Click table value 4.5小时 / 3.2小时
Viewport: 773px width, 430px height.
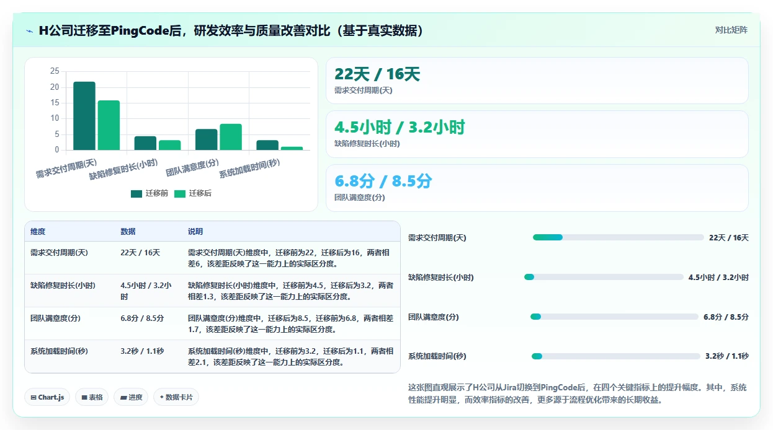pyautogui.click(x=146, y=291)
